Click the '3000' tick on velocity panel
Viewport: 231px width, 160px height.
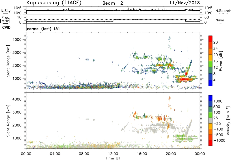tap(17, 112)
